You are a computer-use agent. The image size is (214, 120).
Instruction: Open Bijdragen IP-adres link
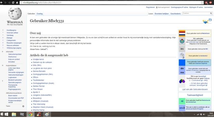tap(196, 7)
